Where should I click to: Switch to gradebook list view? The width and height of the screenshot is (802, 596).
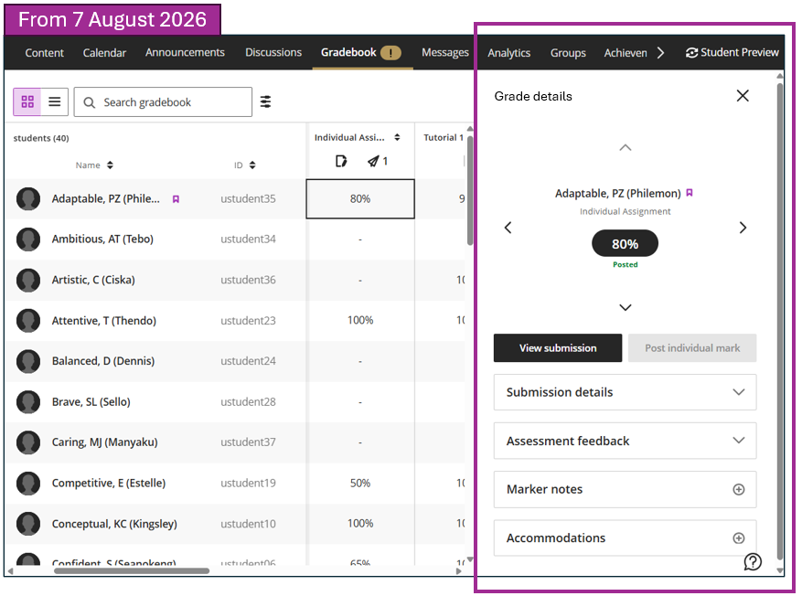(55, 101)
